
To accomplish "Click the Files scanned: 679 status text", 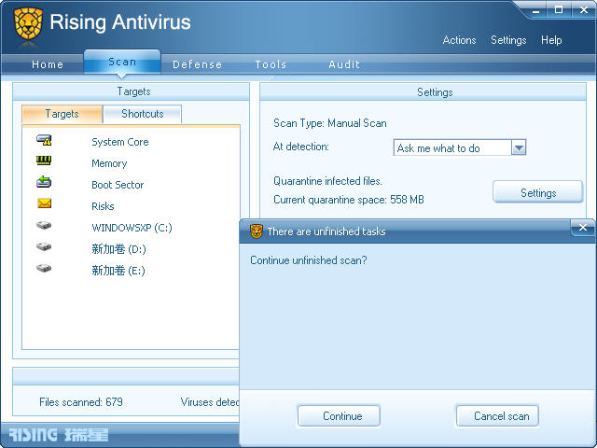I will (81, 402).
